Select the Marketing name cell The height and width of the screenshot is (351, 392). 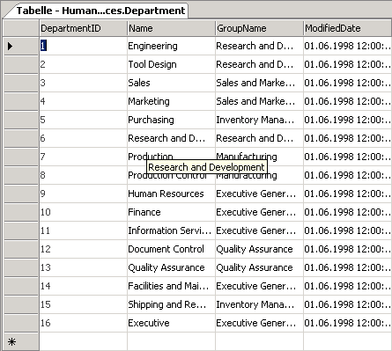[x=171, y=101]
